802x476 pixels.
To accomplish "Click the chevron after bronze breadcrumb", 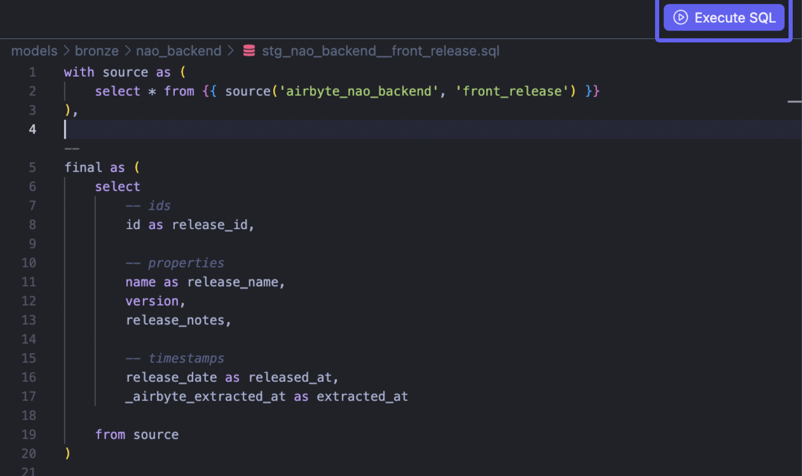I will [127, 51].
